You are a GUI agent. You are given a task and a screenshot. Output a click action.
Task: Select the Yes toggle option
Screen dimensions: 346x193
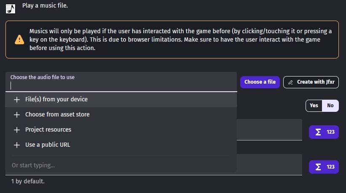[x=314, y=106]
